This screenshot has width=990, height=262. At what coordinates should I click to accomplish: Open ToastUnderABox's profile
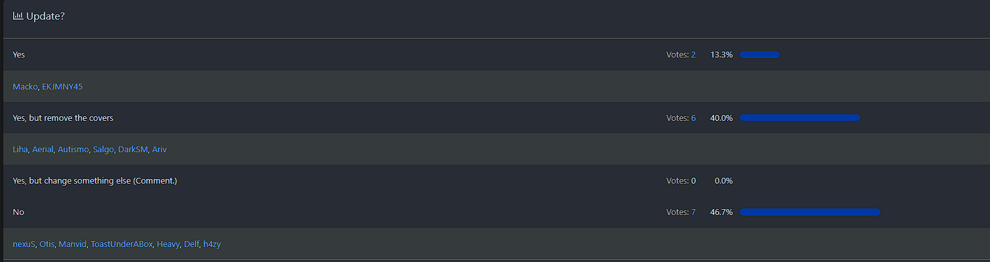(122, 244)
